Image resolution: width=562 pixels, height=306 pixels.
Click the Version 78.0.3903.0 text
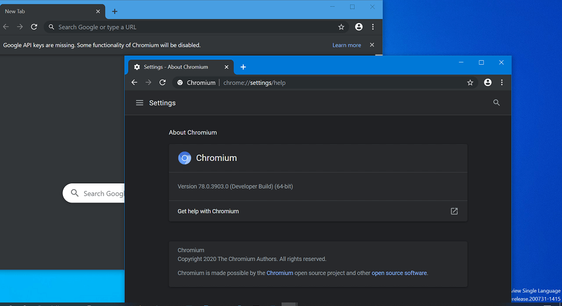point(235,187)
